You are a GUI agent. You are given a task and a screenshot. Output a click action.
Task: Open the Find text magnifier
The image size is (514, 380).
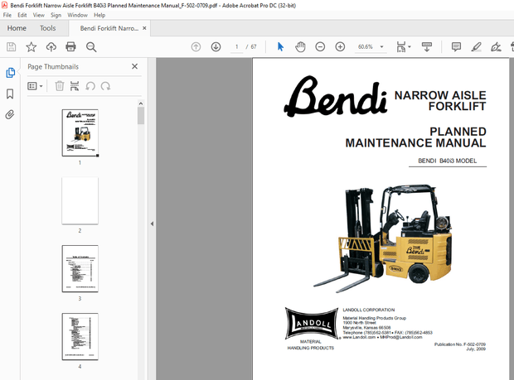[x=91, y=47]
